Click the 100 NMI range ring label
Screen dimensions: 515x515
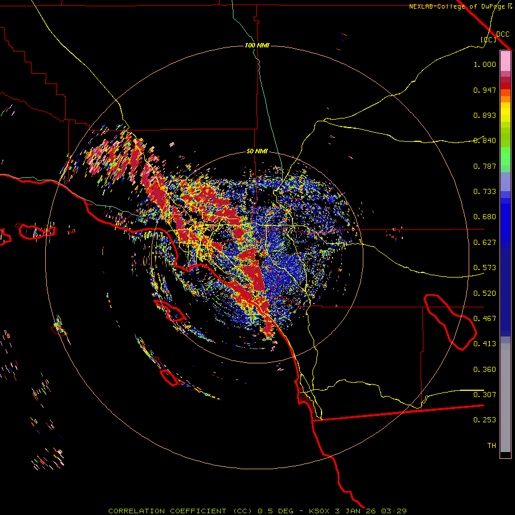pos(257,45)
